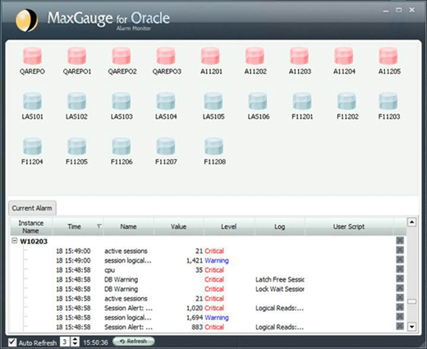Select the cpu alarm name cell
Image resolution: width=427 pixels, height=349 pixels.
(109, 270)
